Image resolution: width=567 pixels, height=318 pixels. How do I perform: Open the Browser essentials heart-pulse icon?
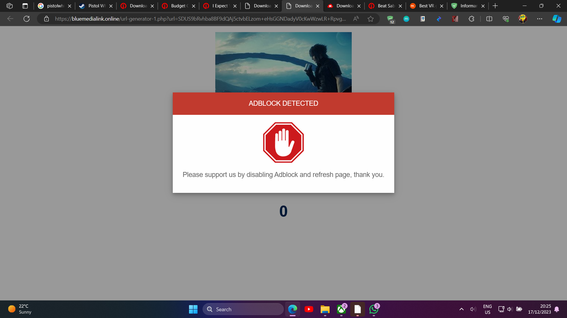click(506, 19)
